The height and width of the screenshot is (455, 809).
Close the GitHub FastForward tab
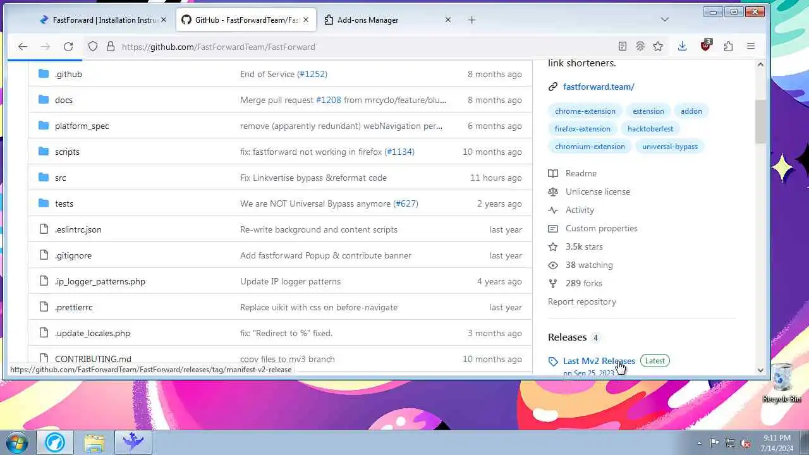(306, 20)
